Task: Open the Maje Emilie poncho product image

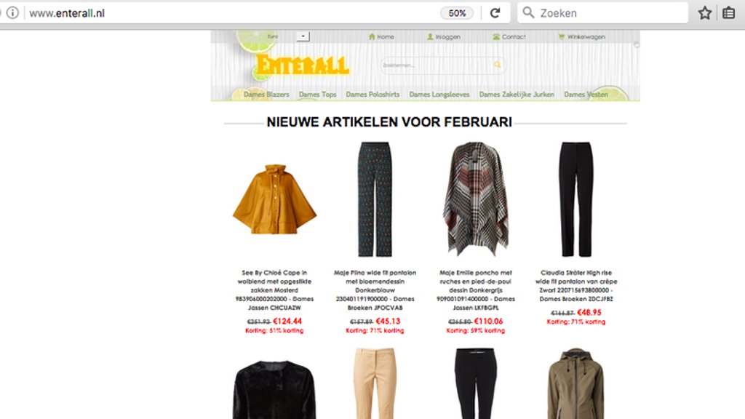Action: pyautogui.click(x=476, y=199)
